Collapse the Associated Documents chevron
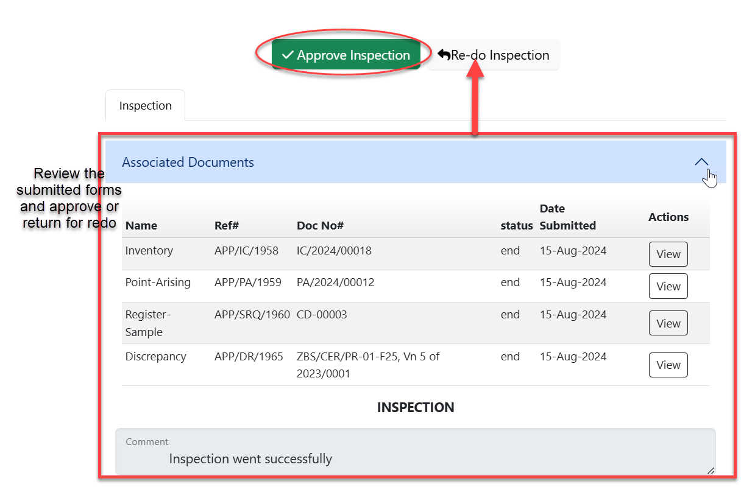755x487 pixels. point(701,163)
